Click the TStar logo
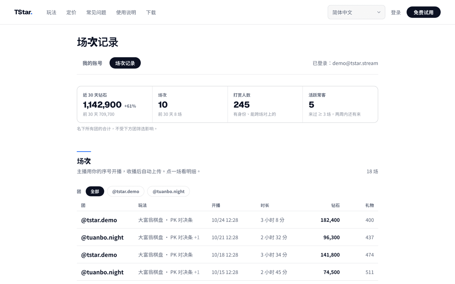455x284 pixels. (x=23, y=12)
